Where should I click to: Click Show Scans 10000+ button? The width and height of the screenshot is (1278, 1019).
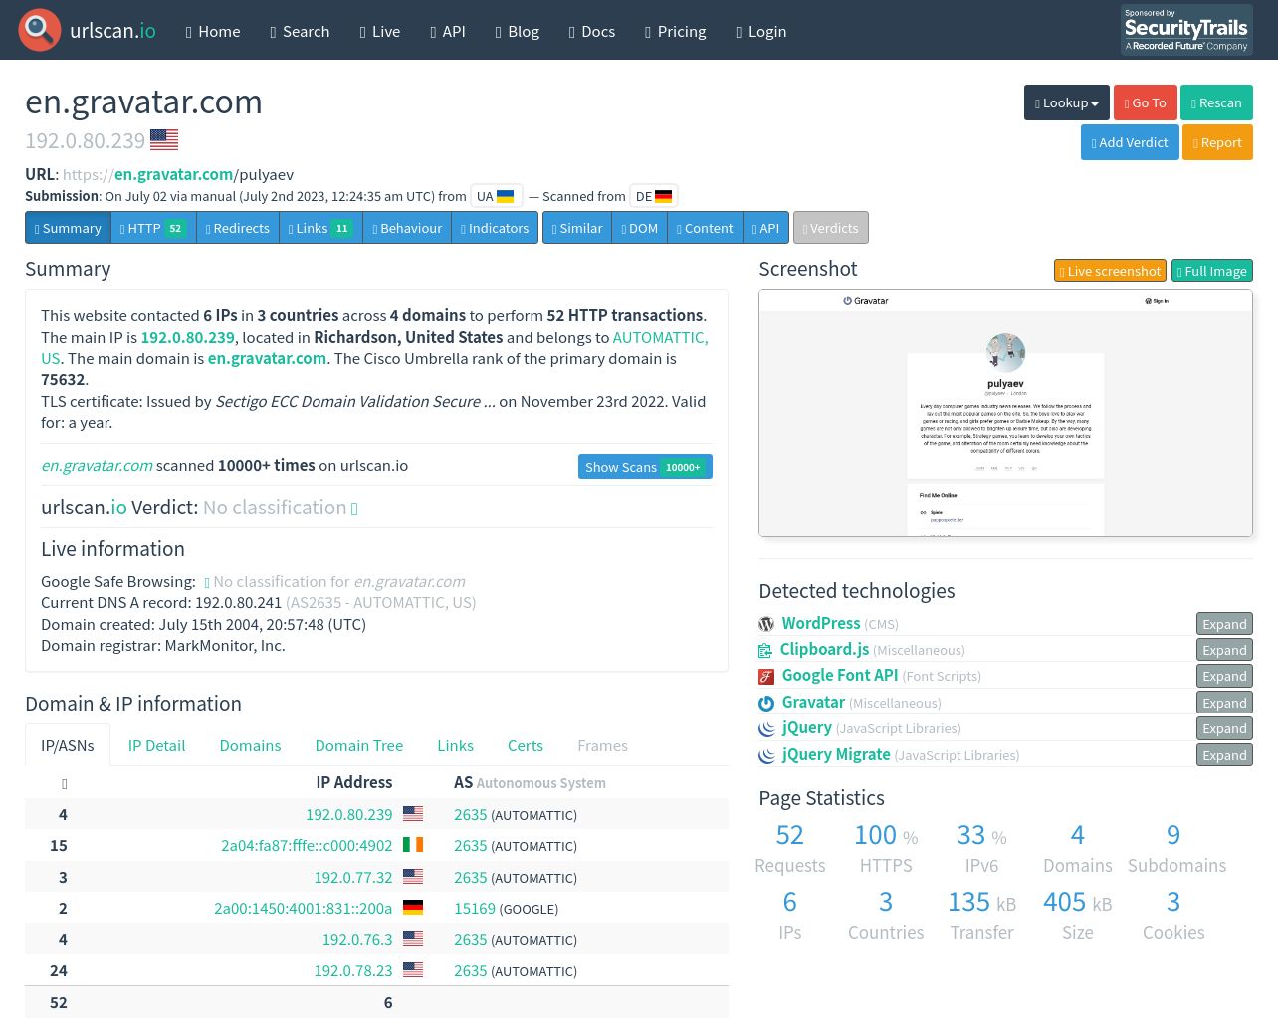[x=645, y=467]
